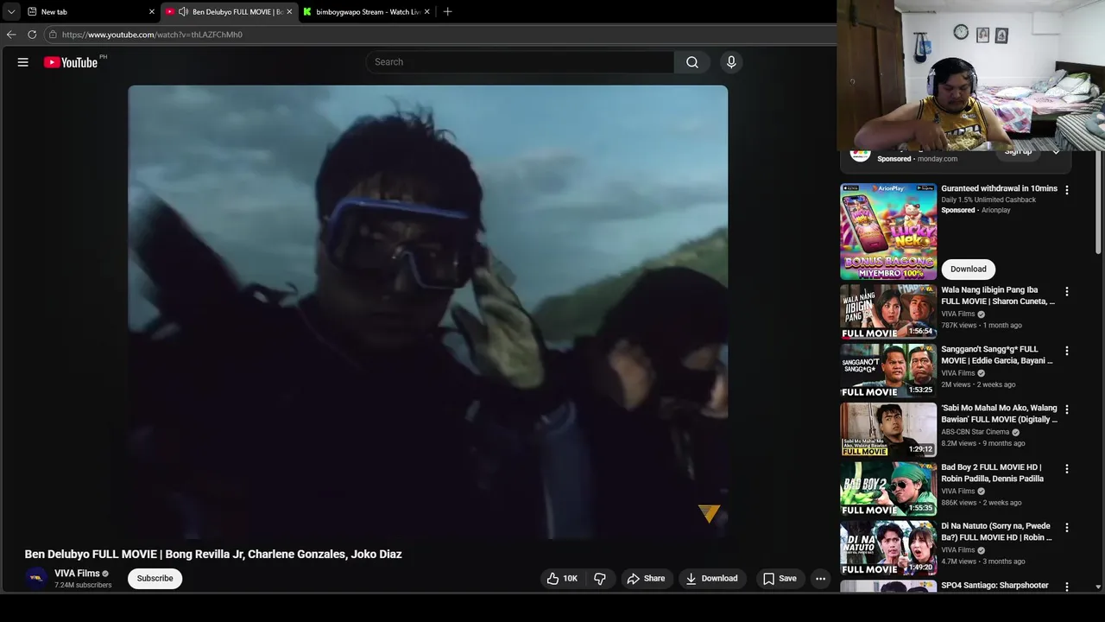Click the Ben Delubyo FULL MOVIE video title
1105x622 pixels.
tap(213, 555)
